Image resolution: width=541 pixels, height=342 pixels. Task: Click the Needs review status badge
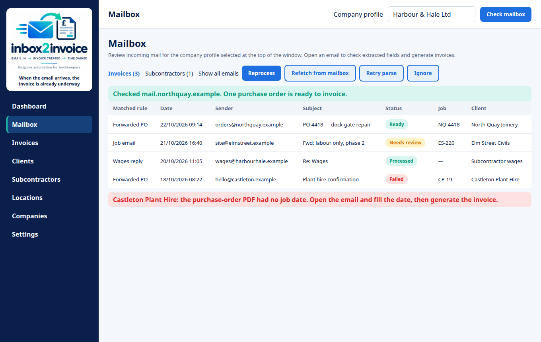click(x=405, y=143)
